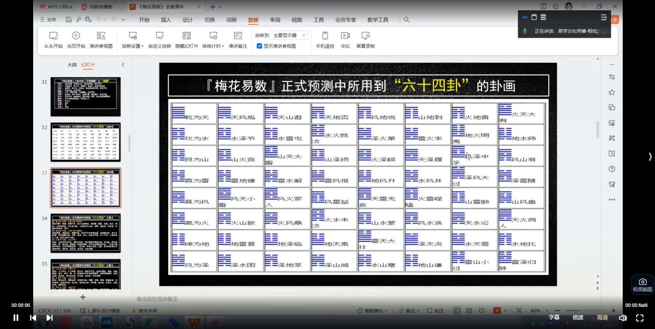The height and width of the screenshot is (329, 655).
Task: Open 找稻壳模板 document tab
Action: click(x=97, y=7)
